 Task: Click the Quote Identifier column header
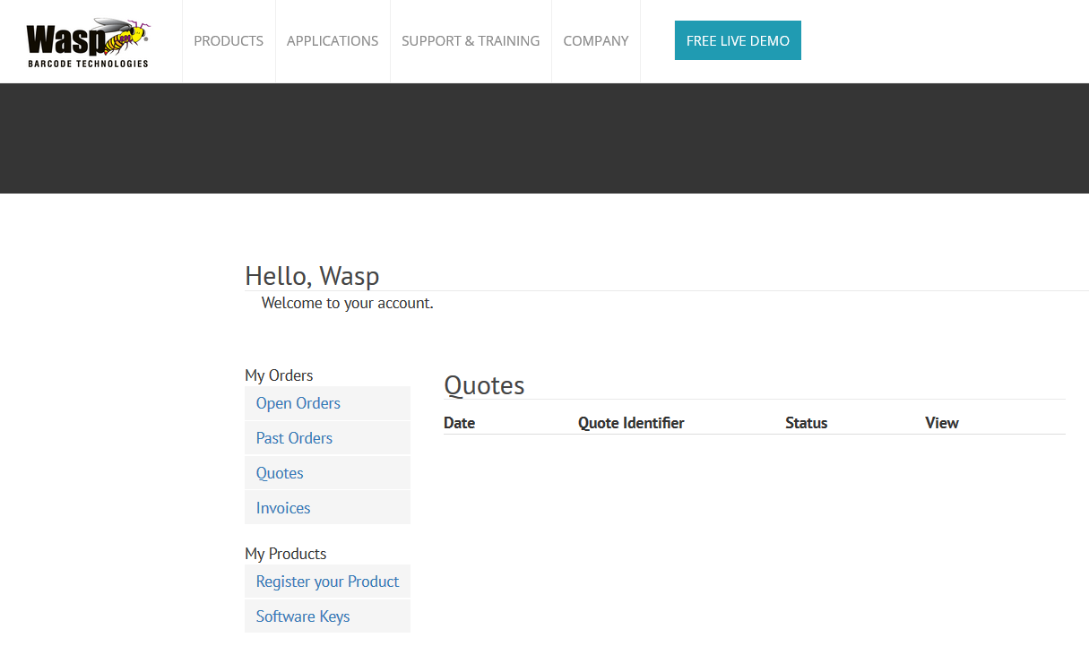[631, 423]
